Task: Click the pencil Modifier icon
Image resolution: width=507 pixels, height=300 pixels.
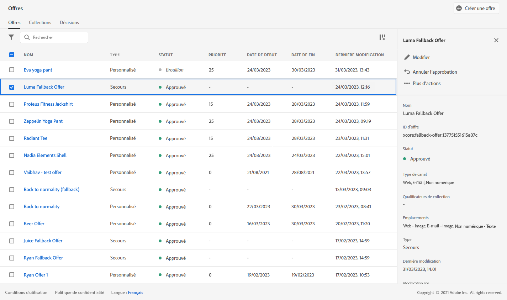Action: coord(407,58)
